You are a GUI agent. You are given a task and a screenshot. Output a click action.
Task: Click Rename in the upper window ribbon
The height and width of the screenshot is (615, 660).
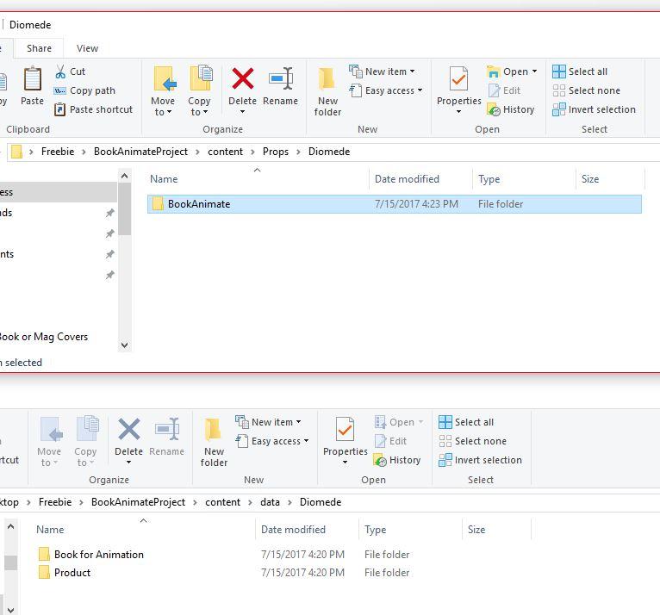280,86
